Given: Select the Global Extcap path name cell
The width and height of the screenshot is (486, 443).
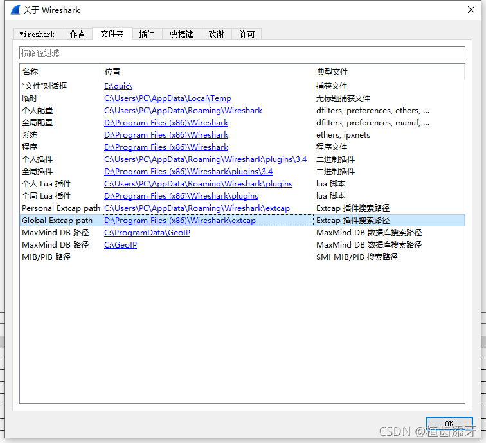Looking at the screenshot, I should click(x=57, y=221).
